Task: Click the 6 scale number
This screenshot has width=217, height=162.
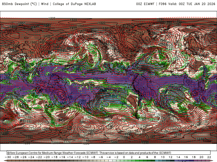Action: coord(147,157)
